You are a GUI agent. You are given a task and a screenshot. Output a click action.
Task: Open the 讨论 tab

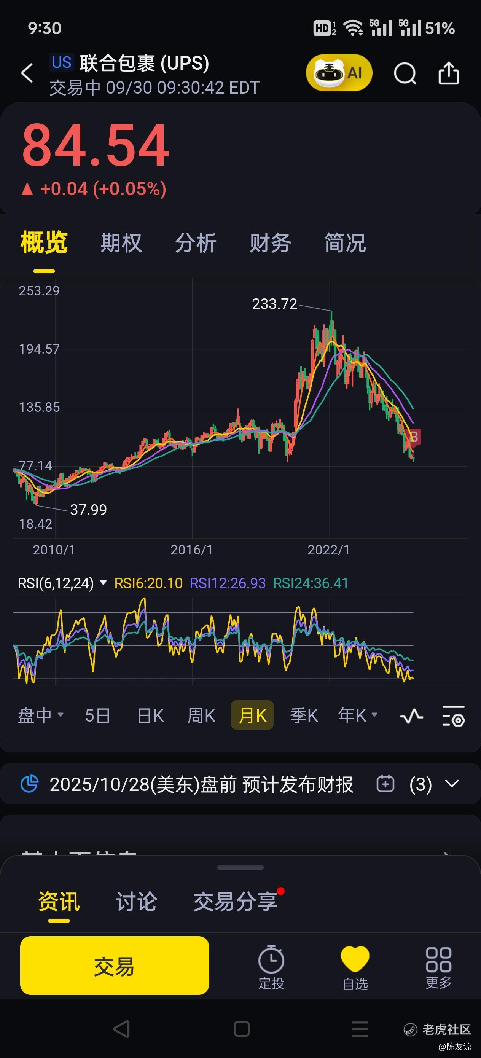136,902
